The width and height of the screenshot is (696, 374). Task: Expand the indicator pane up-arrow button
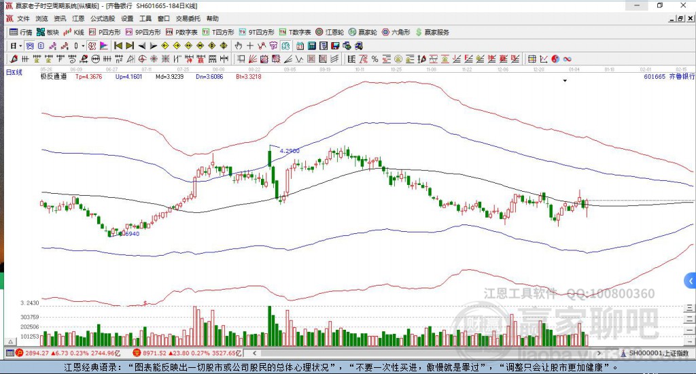[11, 341]
